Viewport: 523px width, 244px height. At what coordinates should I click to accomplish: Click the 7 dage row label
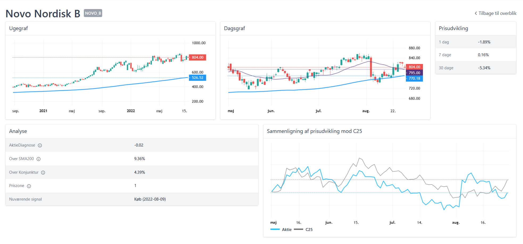445,55
